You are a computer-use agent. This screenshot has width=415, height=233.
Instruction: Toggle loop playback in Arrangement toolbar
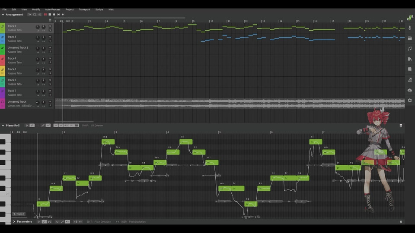point(35,15)
